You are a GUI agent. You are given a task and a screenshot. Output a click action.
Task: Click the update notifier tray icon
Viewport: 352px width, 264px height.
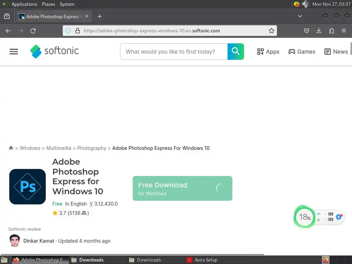297,4
